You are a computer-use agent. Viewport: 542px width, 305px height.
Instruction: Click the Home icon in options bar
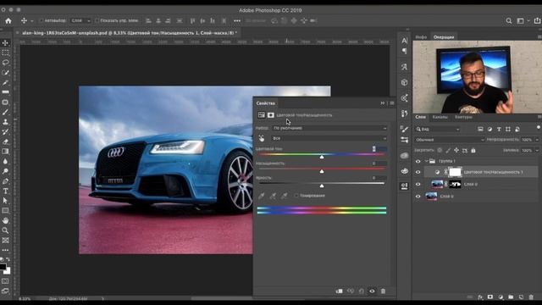click(x=8, y=20)
